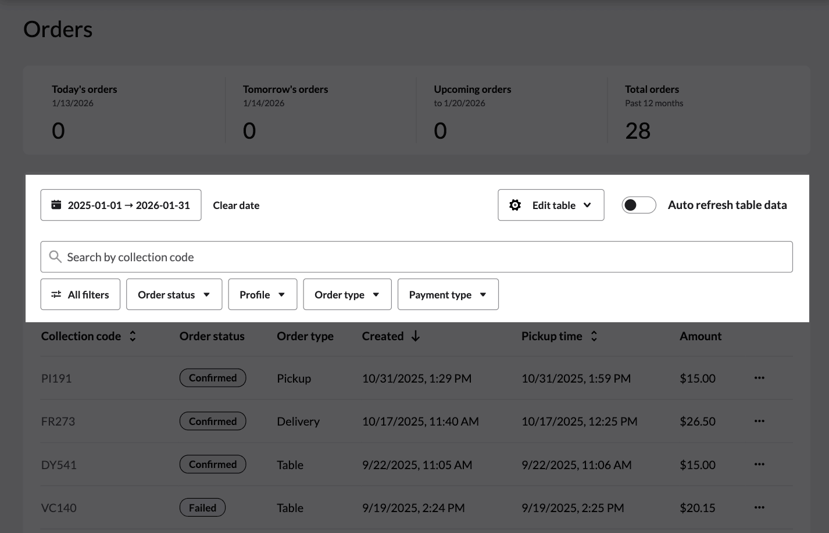Open the Profile dropdown

pos(262,294)
